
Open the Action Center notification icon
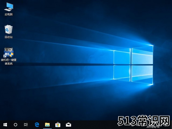pyautogui.click(x=165, y=125)
